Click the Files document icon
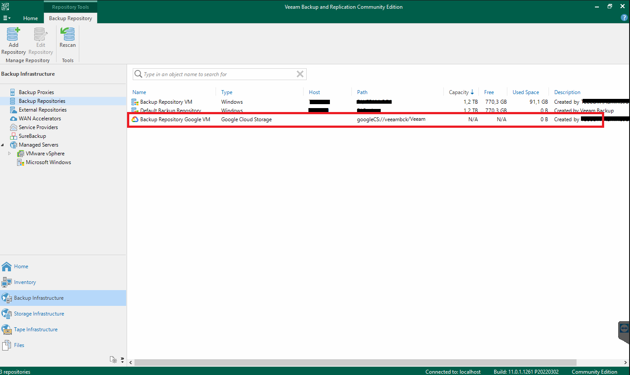The width and height of the screenshot is (630, 375). click(7, 345)
